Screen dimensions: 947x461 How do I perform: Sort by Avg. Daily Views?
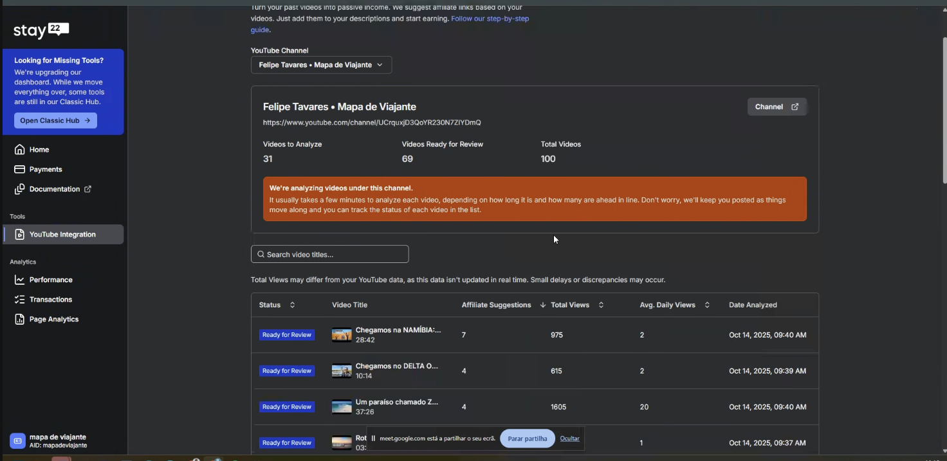pos(707,305)
